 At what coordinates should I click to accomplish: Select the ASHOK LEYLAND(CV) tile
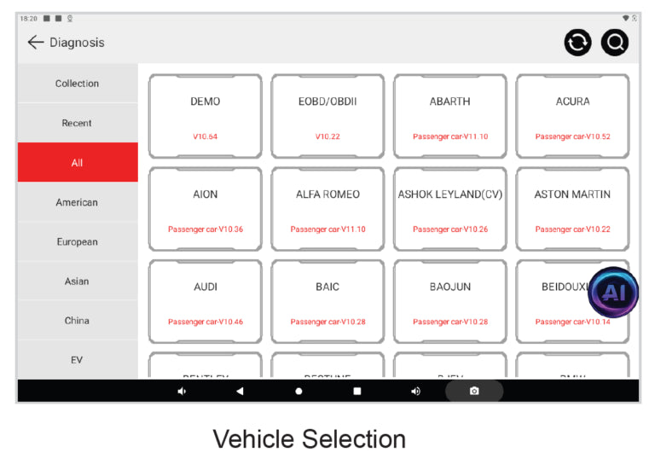(x=450, y=209)
